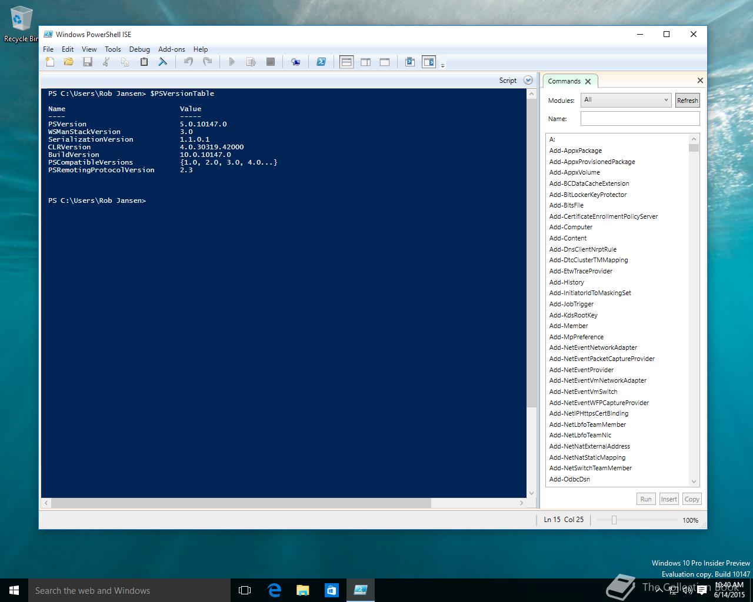The height and width of the screenshot is (602, 753).
Task: Click Show Command Window icon
Action: (410, 62)
